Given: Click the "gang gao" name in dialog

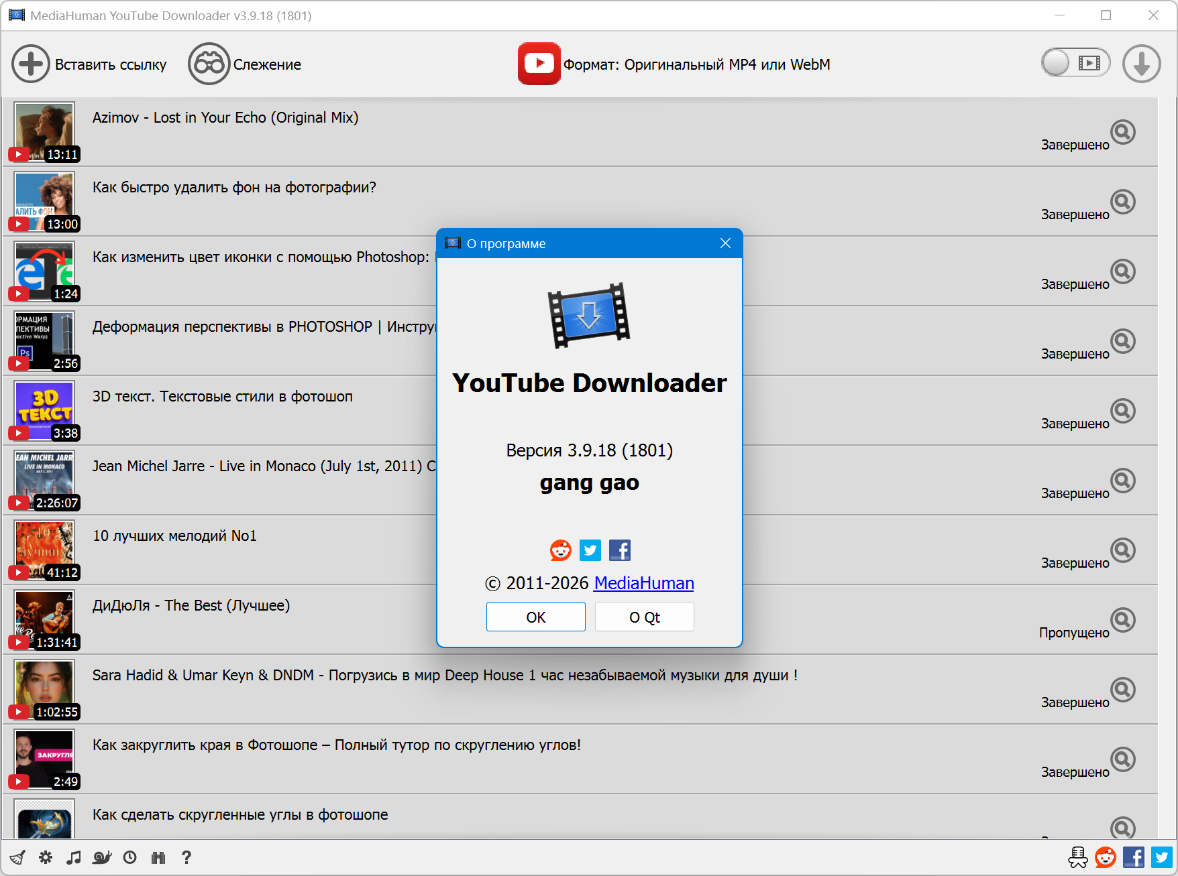Looking at the screenshot, I should (590, 483).
